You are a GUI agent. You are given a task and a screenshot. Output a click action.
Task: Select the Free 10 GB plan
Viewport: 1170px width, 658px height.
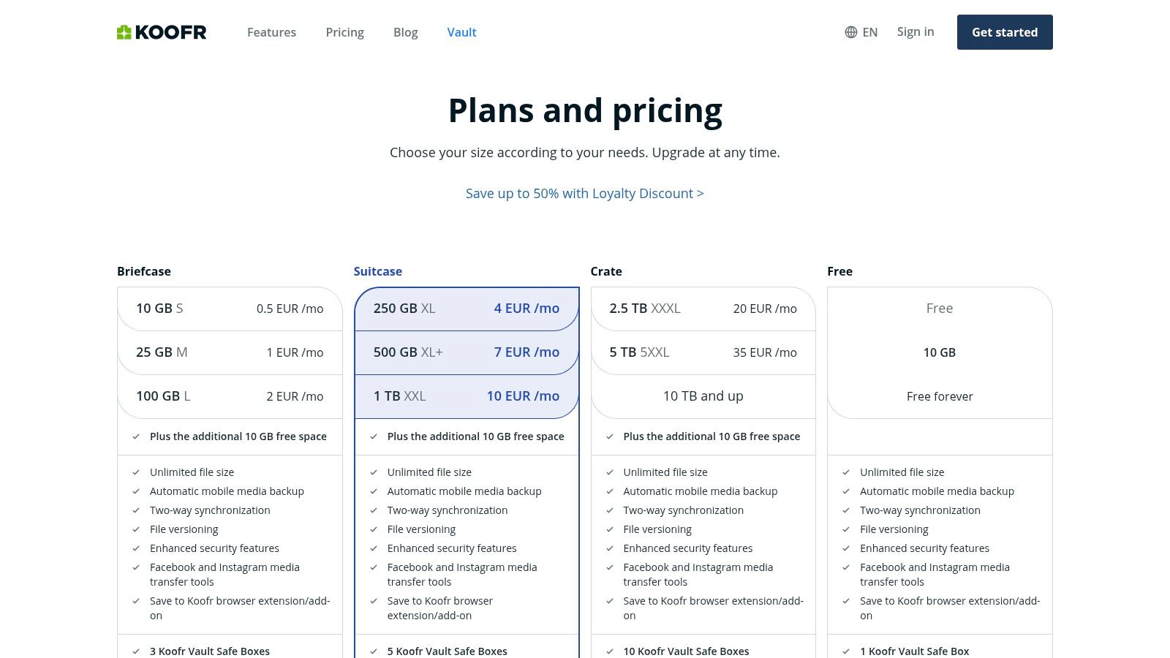point(940,352)
